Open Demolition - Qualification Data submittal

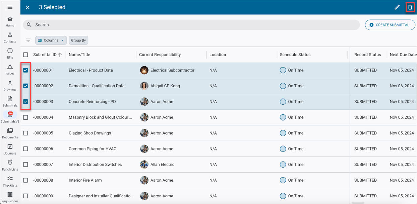click(x=97, y=86)
